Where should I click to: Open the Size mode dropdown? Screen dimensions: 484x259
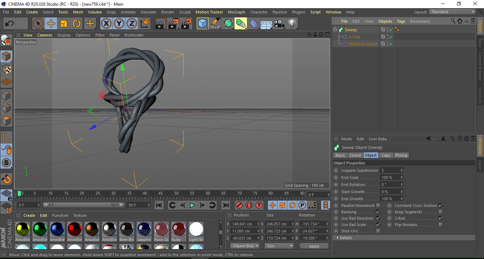click(280, 246)
